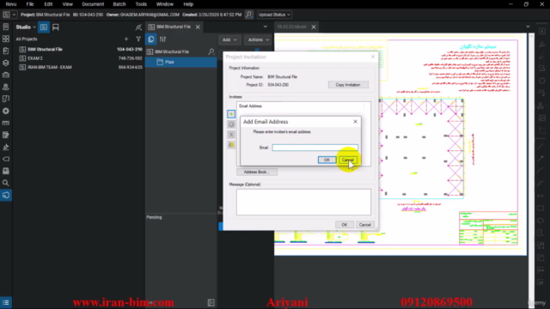Viewport: 550px width, 309px height.
Task: Click OK in Add Email Address dialog
Action: click(327, 160)
